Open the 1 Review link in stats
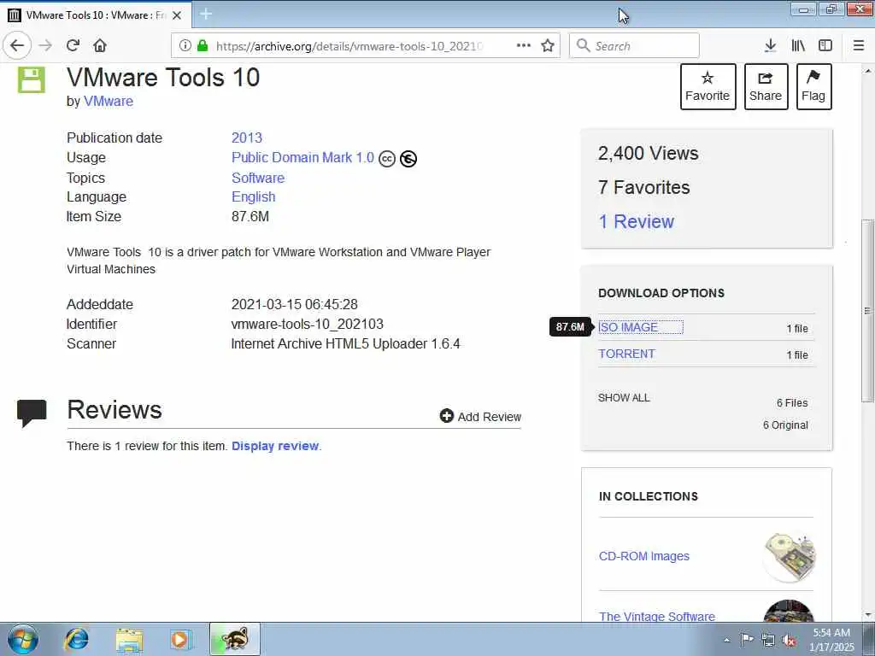Image resolution: width=875 pixels, height=656 pixels. (x=636, y=221)
